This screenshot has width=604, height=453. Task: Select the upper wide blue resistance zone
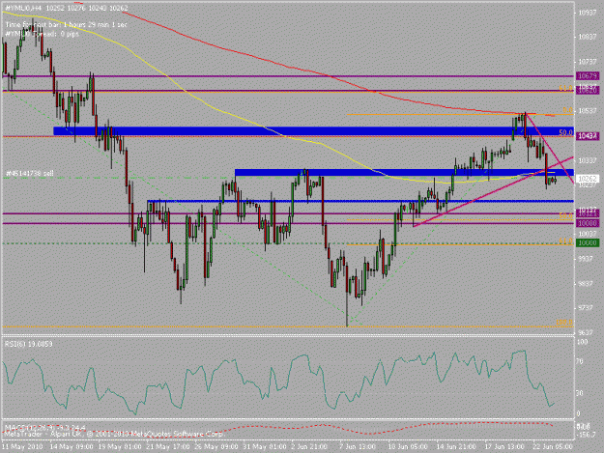coord(313,130)
